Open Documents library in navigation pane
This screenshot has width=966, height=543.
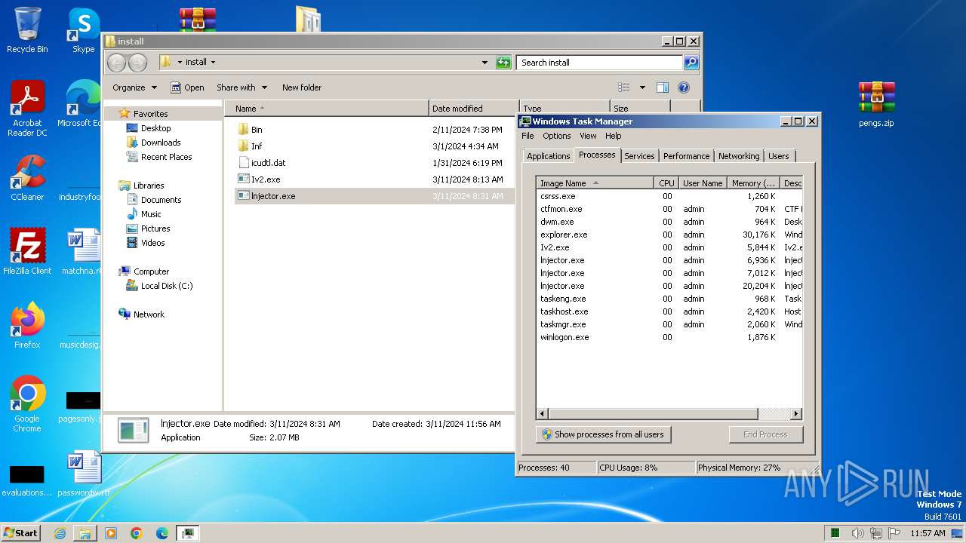(x=161, y=200)
